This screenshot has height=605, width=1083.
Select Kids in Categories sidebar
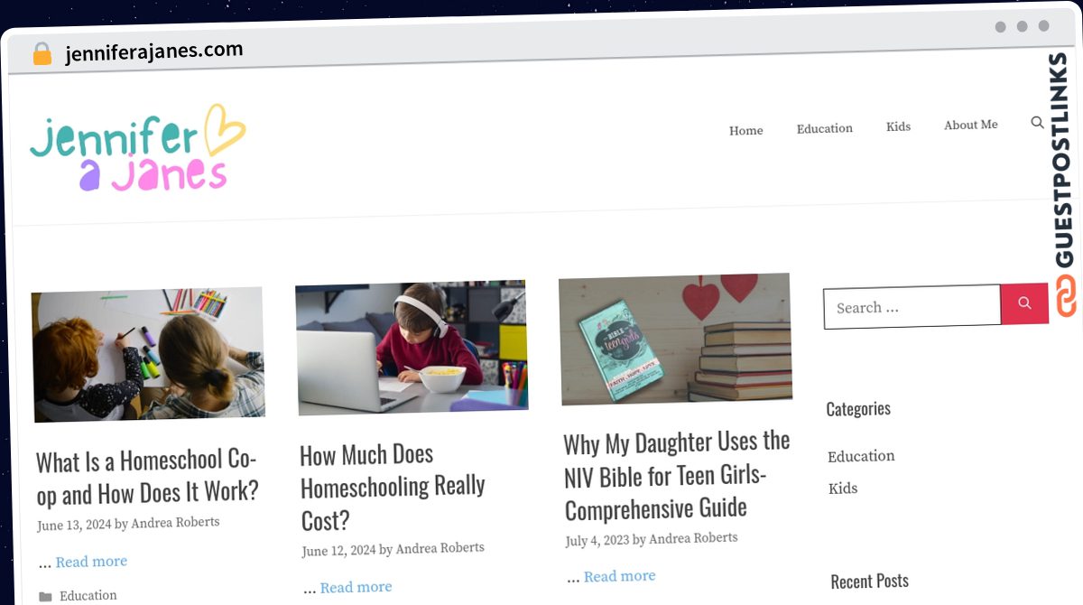click(x=843, y=489)
